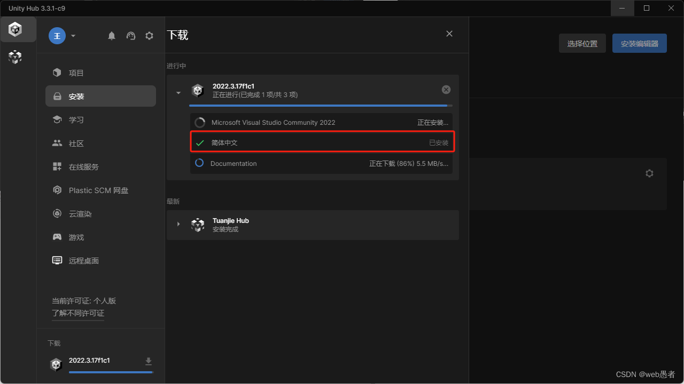Click the Tuanjie Hub cube icon in downloads list
This screenshot has height=384, width=684.
click(x=198, y=225)
